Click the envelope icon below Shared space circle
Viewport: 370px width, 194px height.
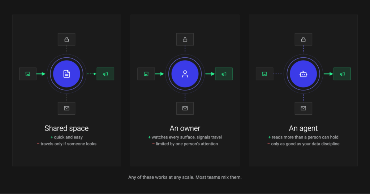click(x=66, y=108)
